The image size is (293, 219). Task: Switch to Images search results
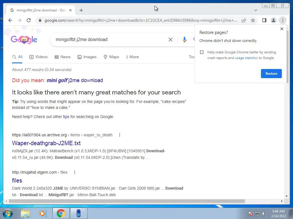[87, 57]
